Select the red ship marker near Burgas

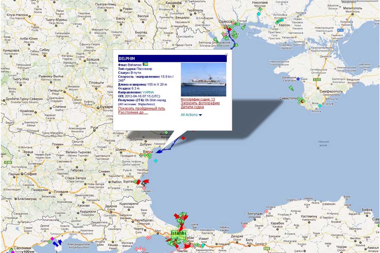145,182
